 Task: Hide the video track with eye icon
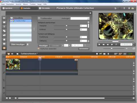tap(134, 66)
